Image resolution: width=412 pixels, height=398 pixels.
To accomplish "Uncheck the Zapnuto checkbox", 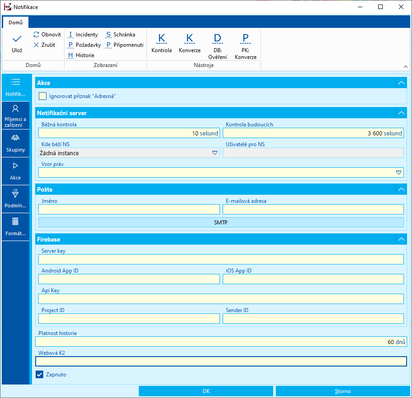I will point(39,374).
